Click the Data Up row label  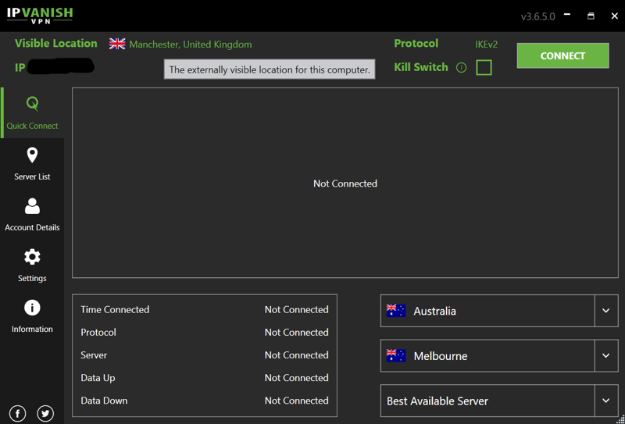point(98,378)
